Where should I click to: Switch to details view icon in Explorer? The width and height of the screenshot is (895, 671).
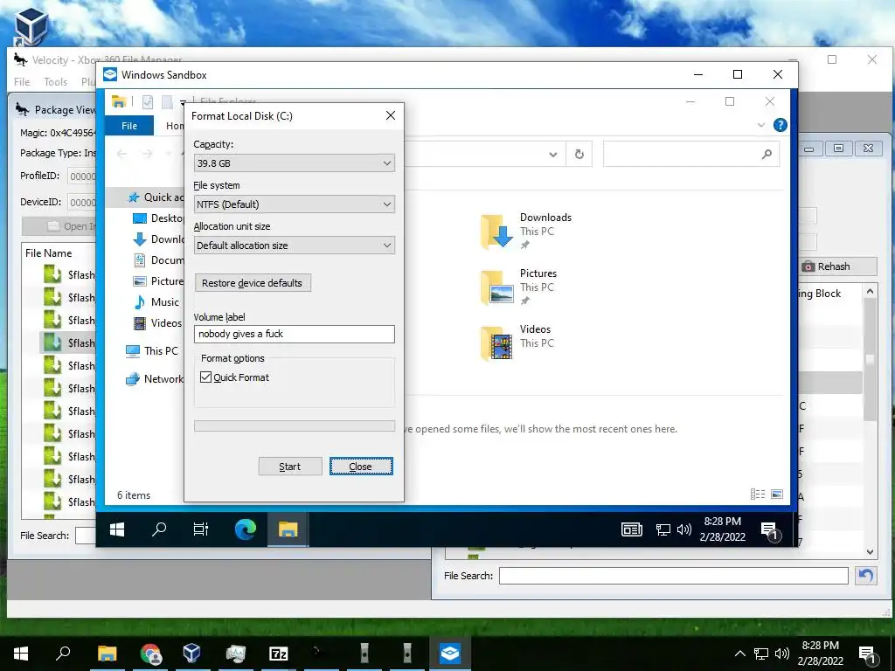point(758,495)
